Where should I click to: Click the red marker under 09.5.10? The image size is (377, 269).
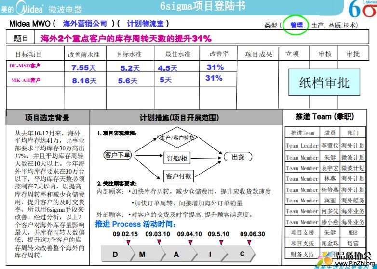[221, 242]
